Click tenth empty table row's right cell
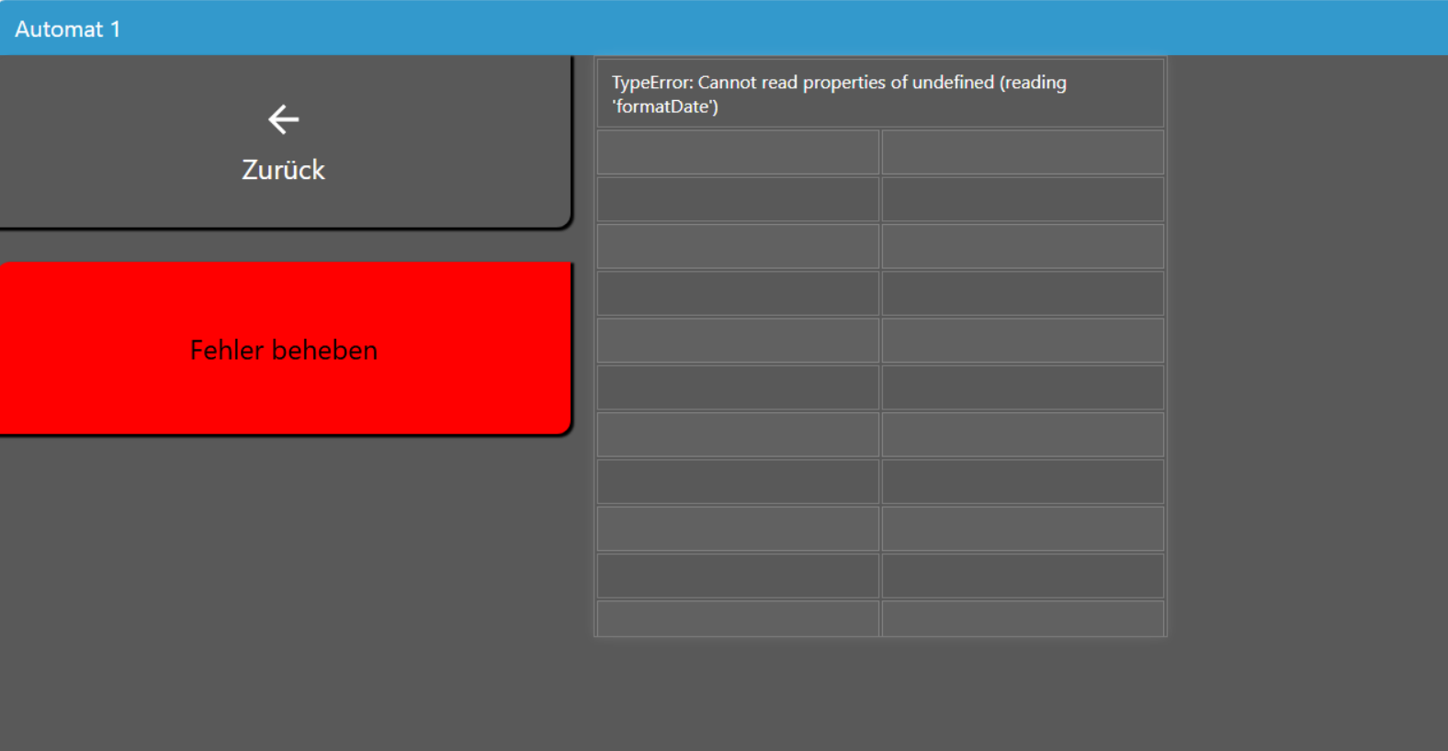The width and height of the screenshot is (1448, 751). coord(1022,576)
